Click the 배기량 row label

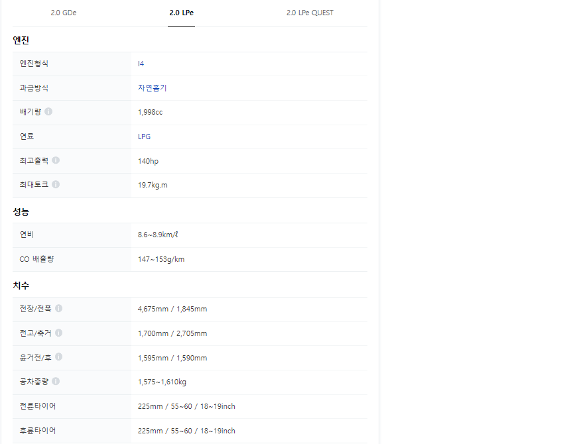(31, 112)
